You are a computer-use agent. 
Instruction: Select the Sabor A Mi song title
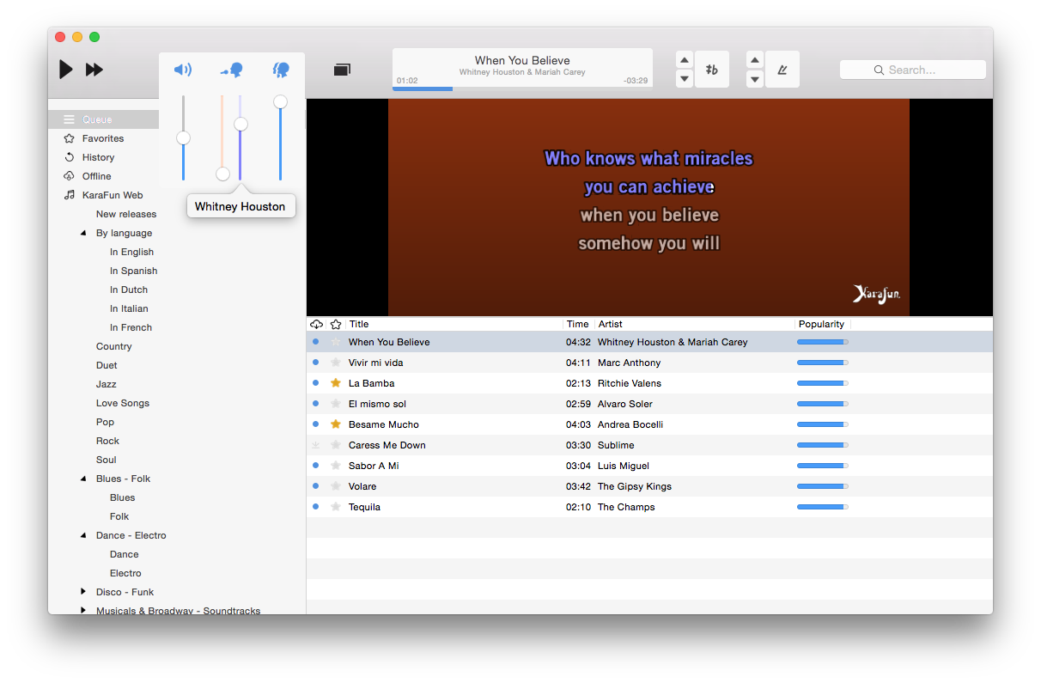[374, 466]
